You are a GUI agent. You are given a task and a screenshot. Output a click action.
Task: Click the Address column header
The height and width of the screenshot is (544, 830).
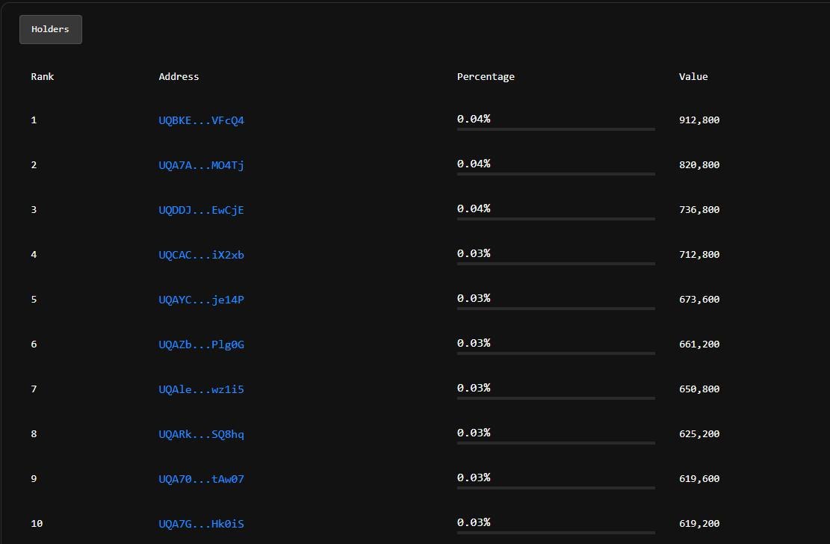point(179,76)
